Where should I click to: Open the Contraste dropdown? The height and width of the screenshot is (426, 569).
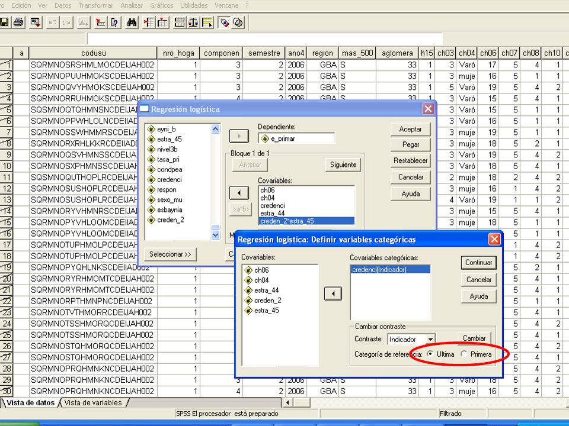click(x=430, y=340)
